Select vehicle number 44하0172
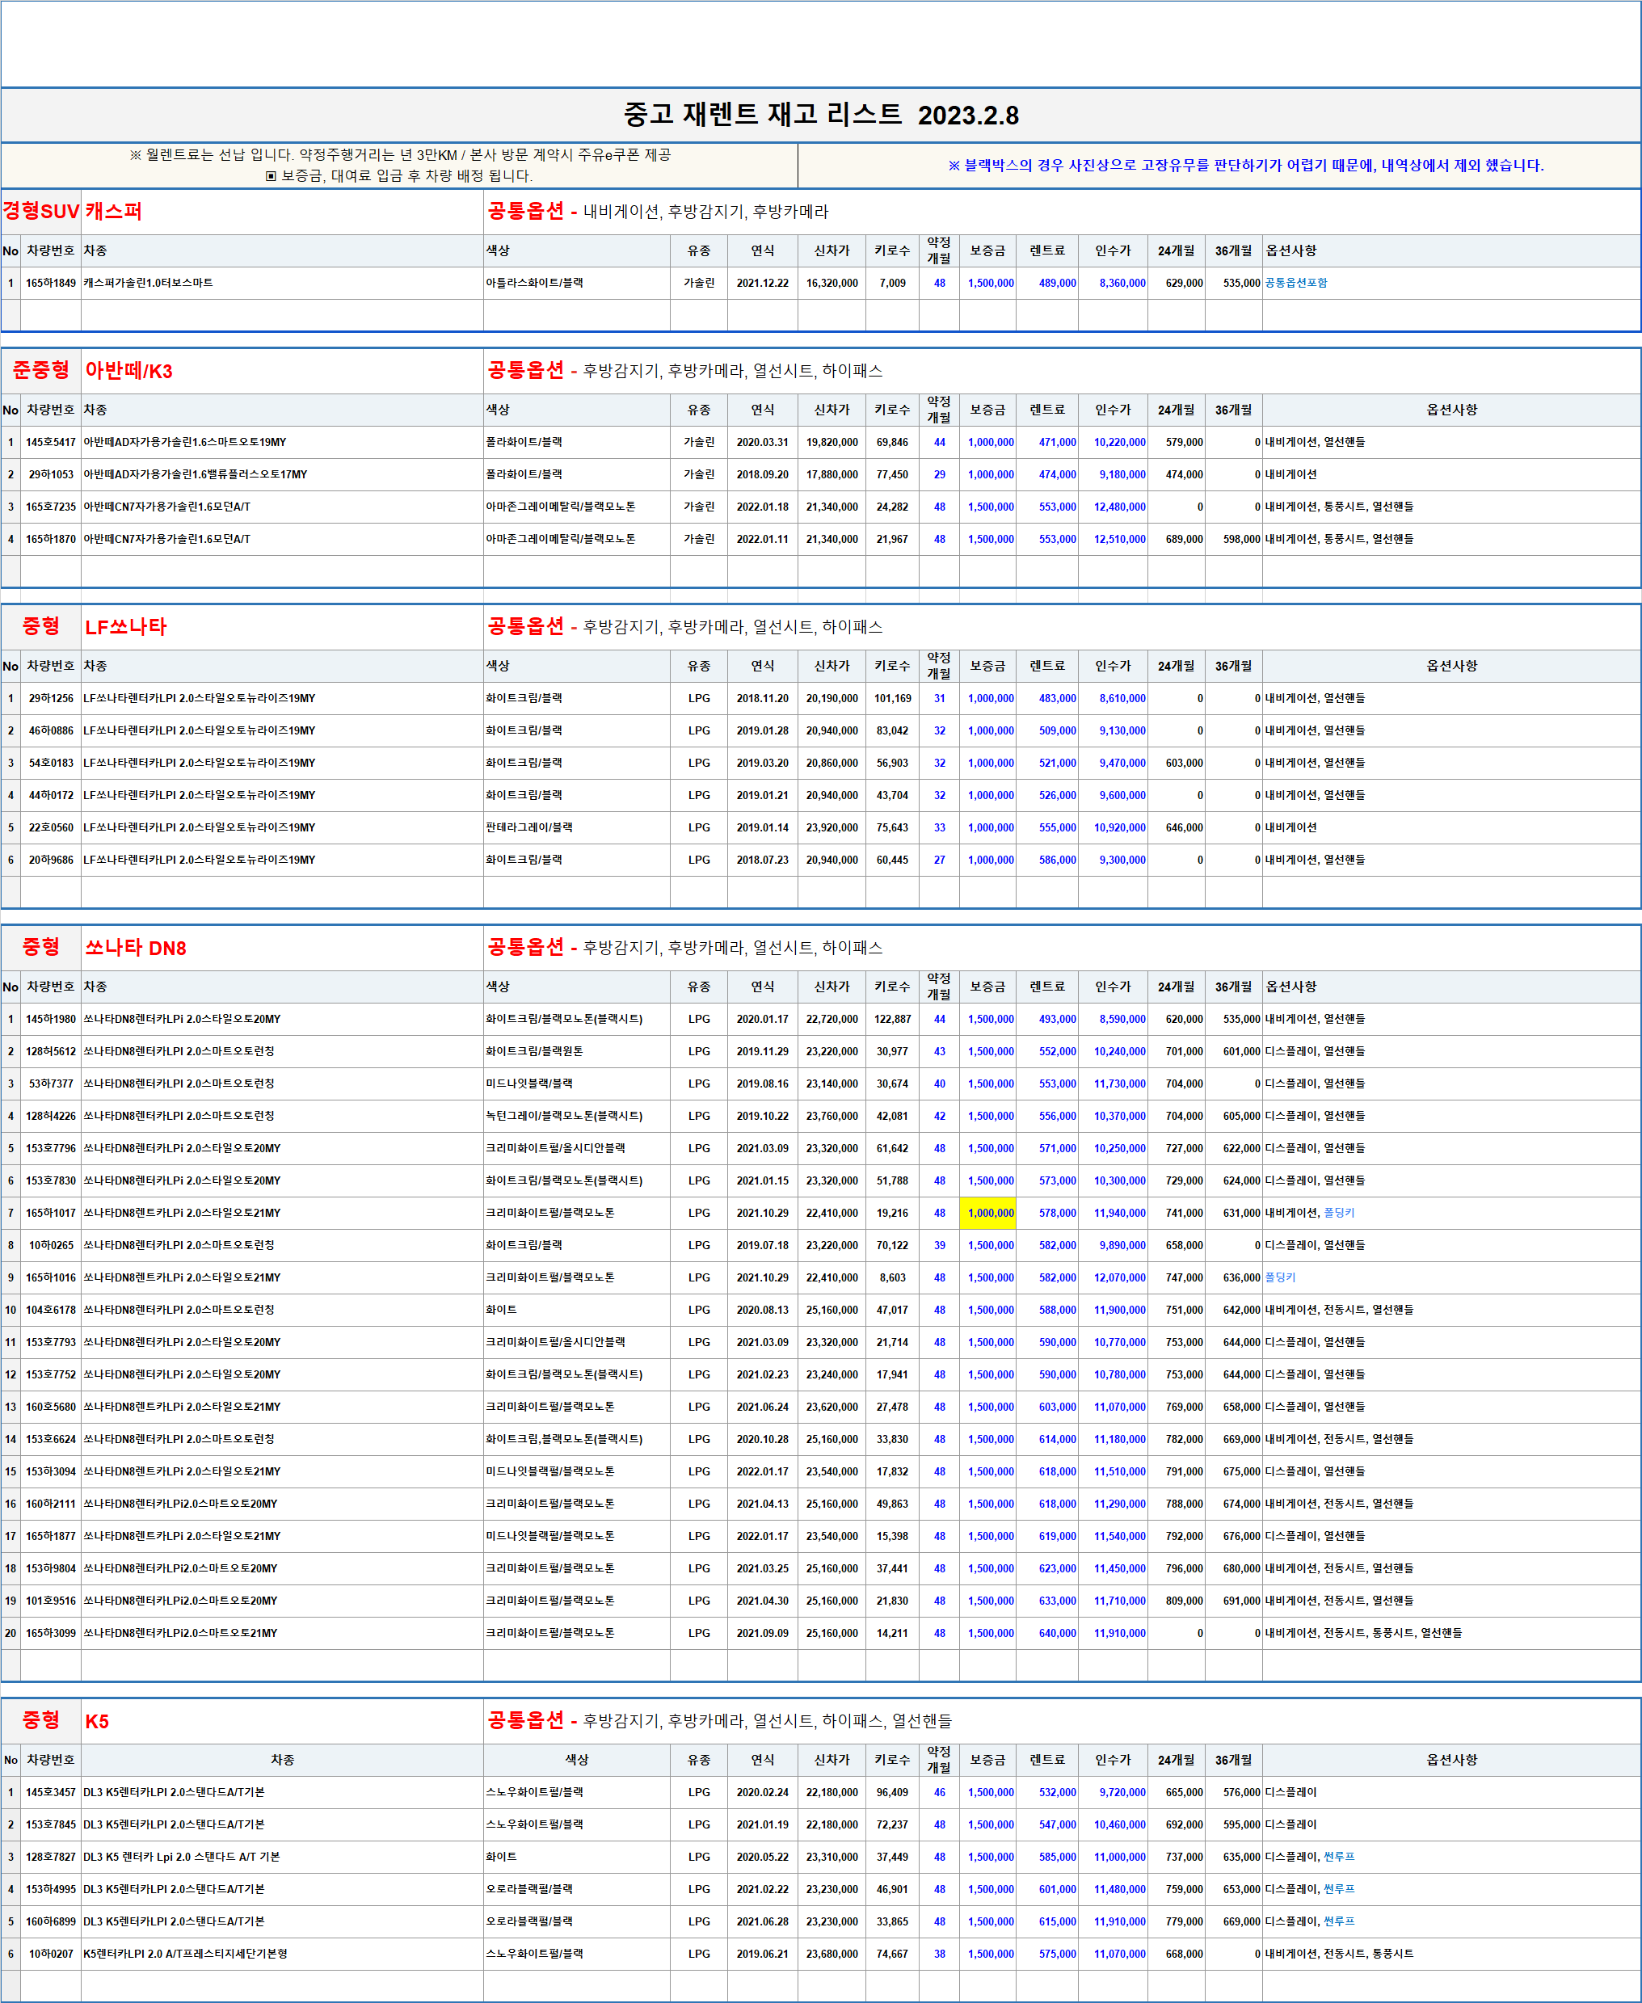The height and width of the screenshot is (2003, 1642). [50, 795]
